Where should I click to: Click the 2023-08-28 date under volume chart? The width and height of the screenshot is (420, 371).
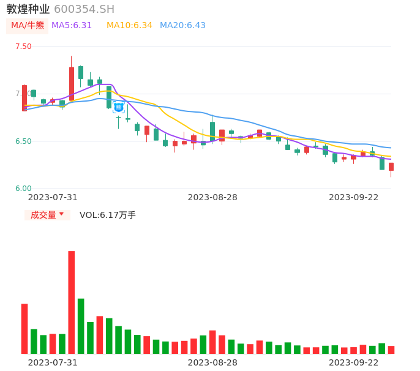click(x=212, y=362)
